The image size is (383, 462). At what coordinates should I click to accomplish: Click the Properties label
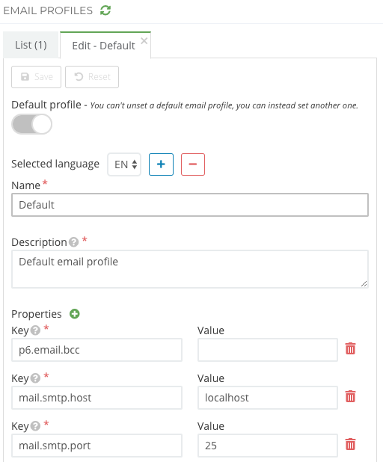point(37,314)
